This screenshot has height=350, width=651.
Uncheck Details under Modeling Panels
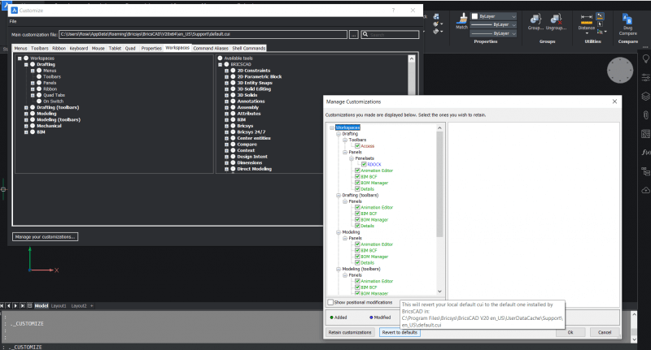point(357,262)
